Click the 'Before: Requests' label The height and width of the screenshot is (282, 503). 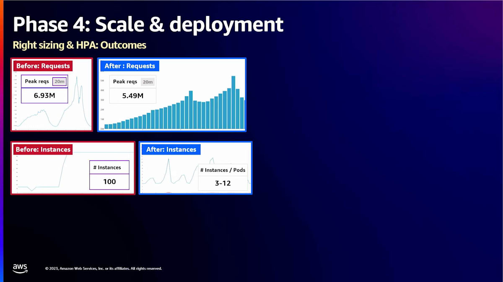[43, 66]
